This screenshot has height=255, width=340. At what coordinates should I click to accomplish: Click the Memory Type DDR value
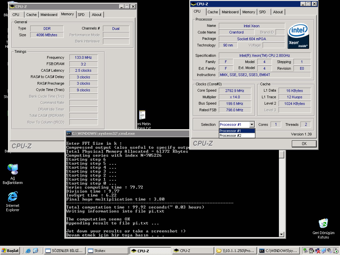[47, 29]
